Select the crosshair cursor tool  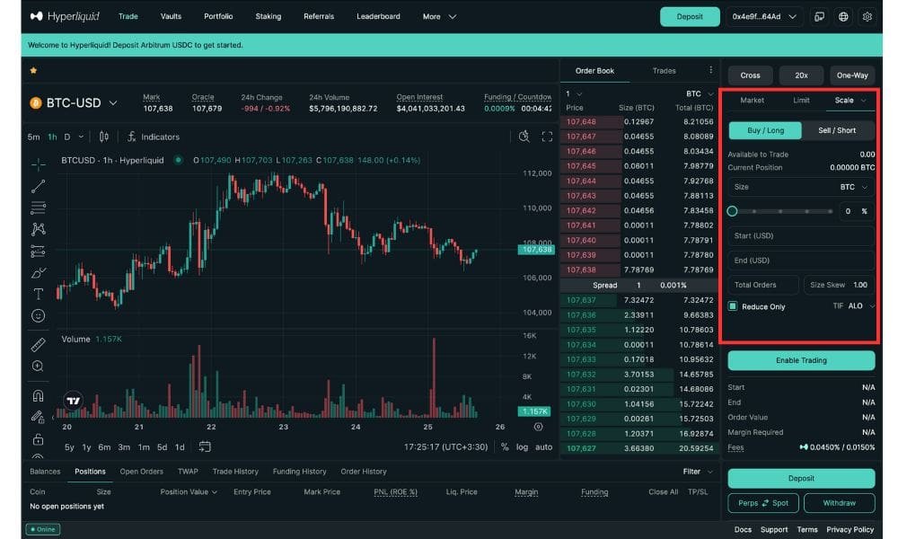tap(39, 164)
